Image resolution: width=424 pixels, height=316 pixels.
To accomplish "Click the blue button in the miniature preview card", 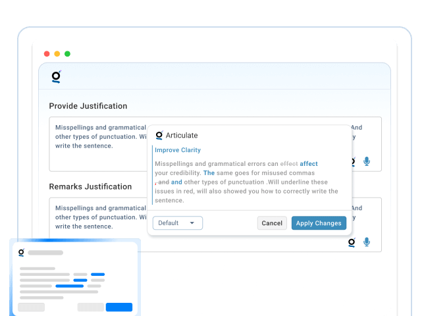I will tap(119, 307).
